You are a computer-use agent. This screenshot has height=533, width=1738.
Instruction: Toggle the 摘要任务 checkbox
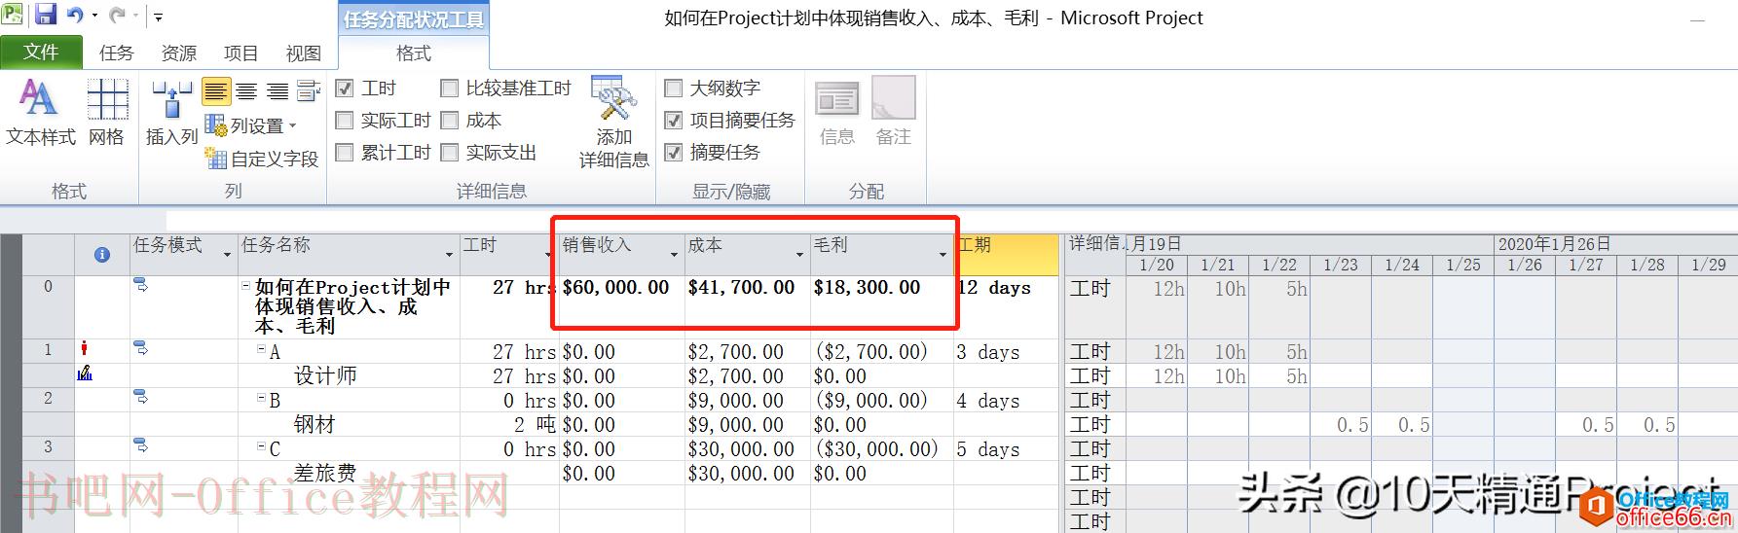click(673, 153)
